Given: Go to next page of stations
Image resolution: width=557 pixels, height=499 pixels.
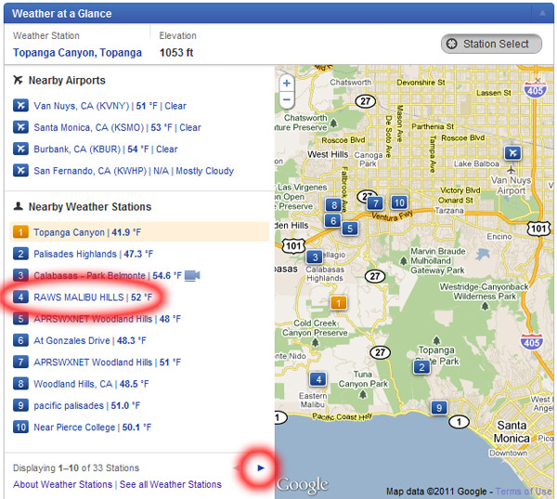Looking at the screenshot, I should (x=261, y=468).
